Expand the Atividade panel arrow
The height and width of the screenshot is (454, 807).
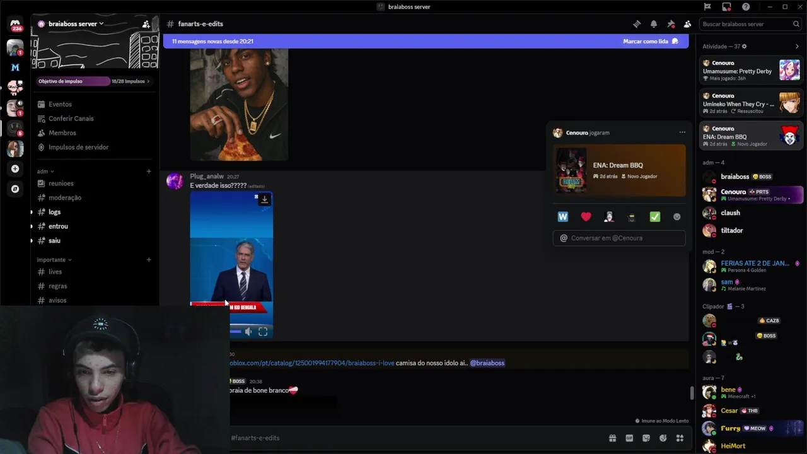pyautogui.click(x=797, y=47)
